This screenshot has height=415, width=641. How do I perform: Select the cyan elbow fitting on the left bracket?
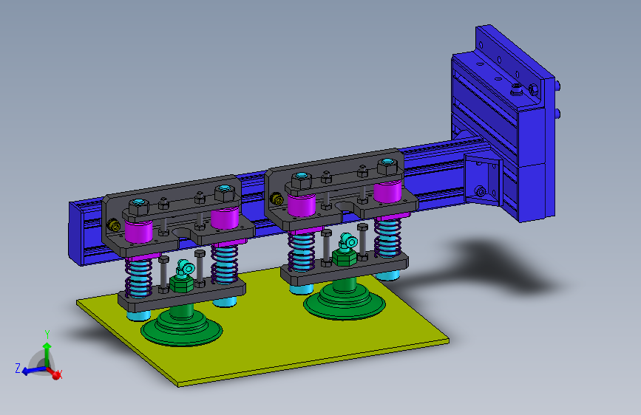[185, 267]
